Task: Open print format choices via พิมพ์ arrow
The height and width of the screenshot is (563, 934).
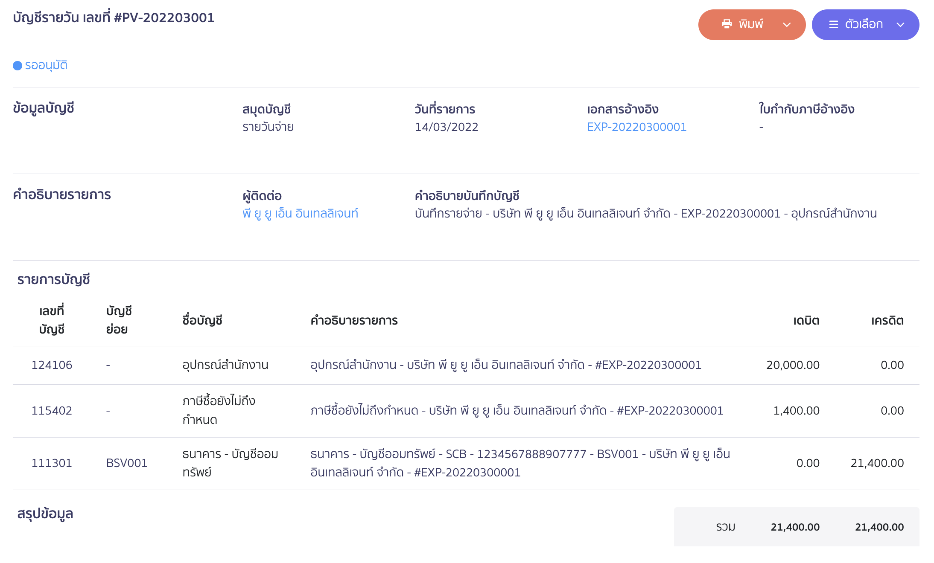Action: [x=787, y=24]
